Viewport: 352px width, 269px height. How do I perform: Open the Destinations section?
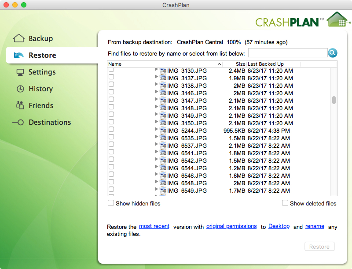50,122
